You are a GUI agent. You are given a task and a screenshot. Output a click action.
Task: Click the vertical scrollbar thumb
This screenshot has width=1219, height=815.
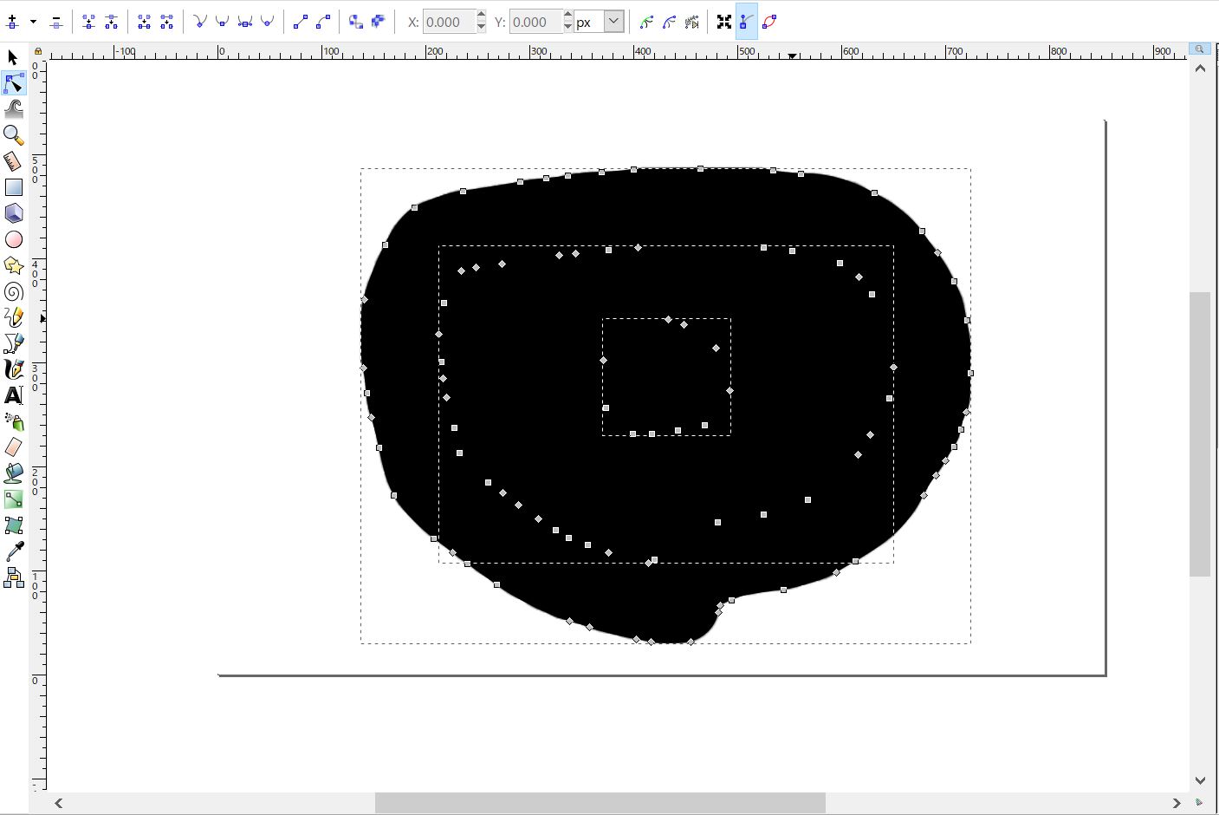click(x=1200, y=434)
